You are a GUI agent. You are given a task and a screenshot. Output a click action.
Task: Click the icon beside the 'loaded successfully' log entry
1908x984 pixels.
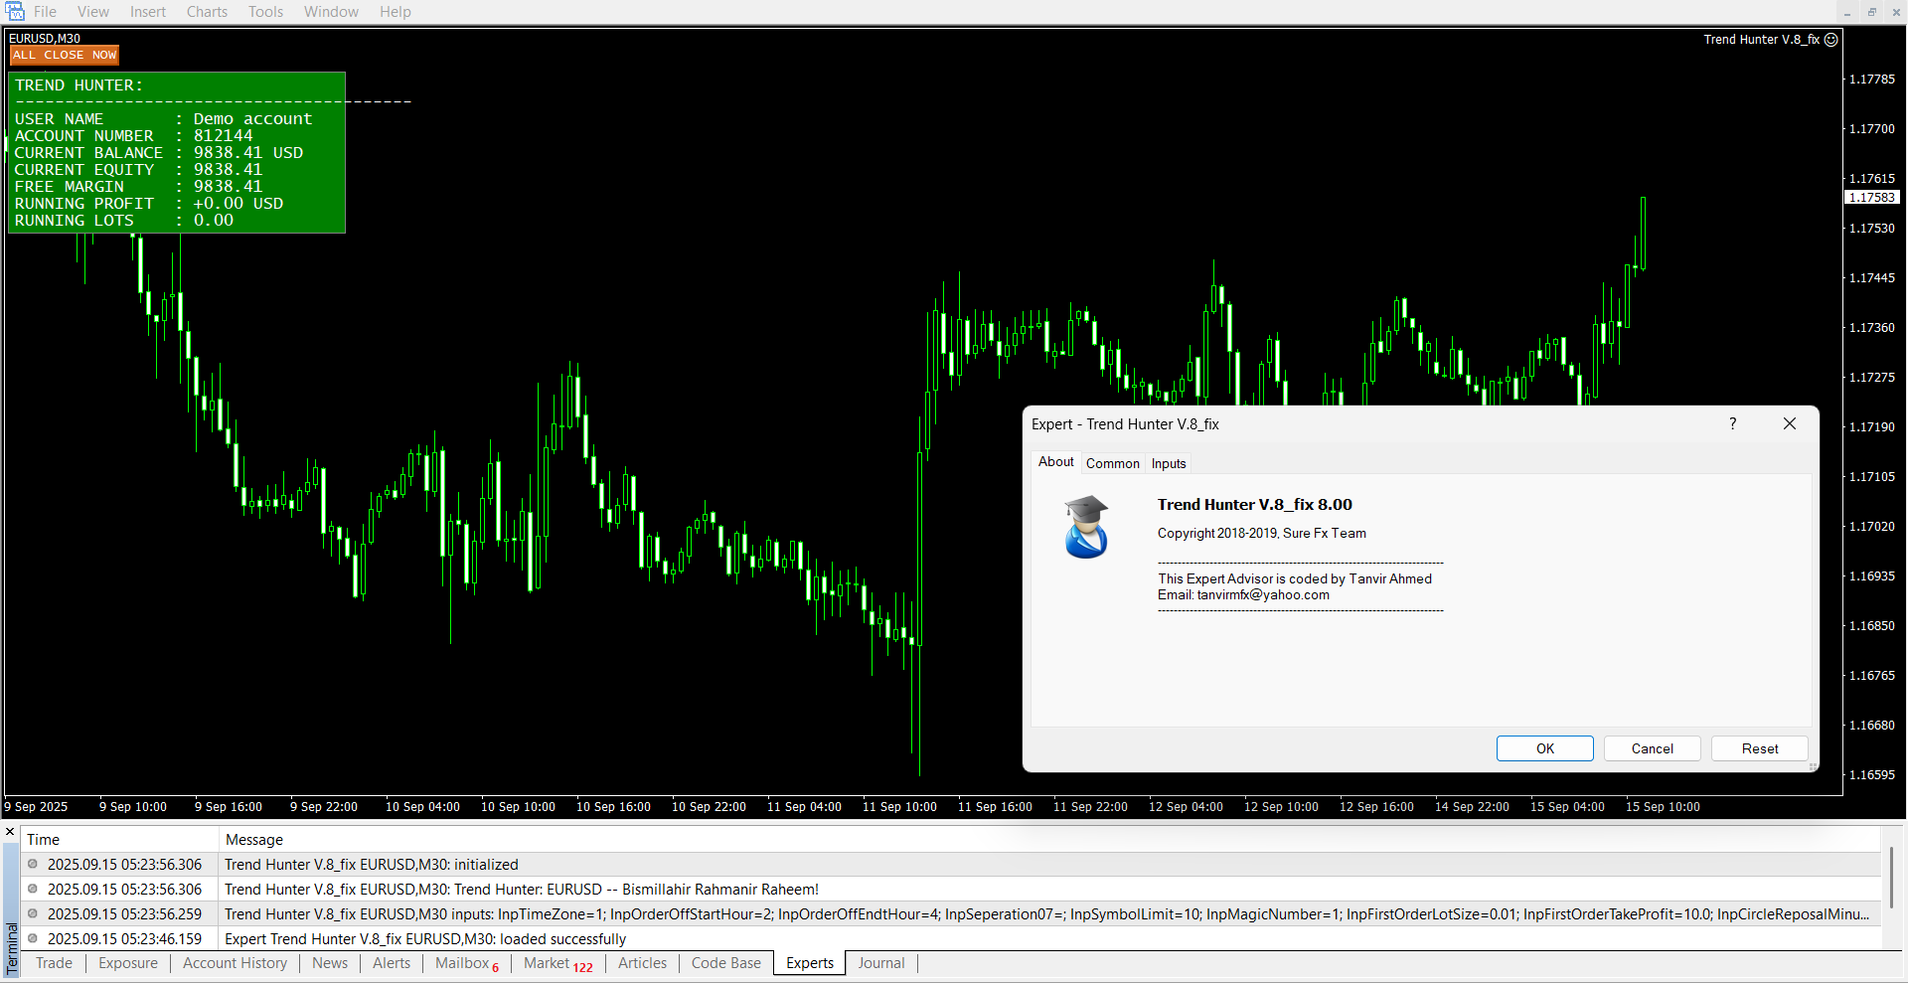pyautogui.click(x=33, y=939)
